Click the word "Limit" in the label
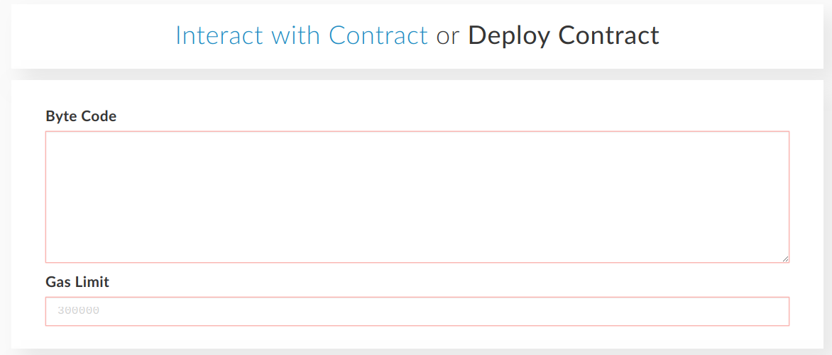Image resolution: width=832 pixels, height=355 pixels. click(x=92, y=282)
